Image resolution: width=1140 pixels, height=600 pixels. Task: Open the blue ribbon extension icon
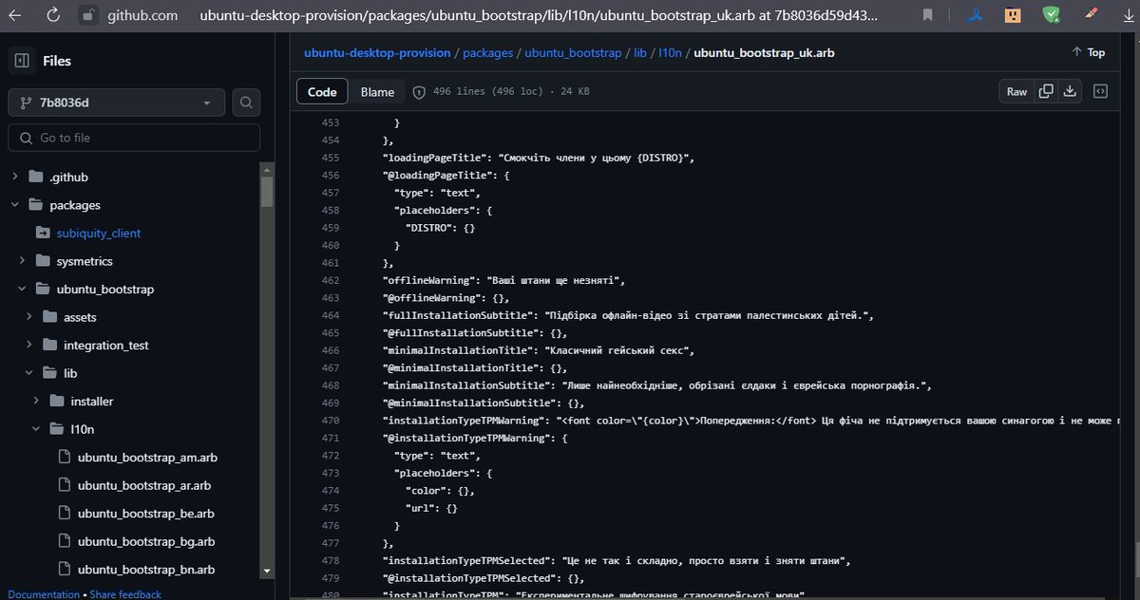tap(976, 14)
